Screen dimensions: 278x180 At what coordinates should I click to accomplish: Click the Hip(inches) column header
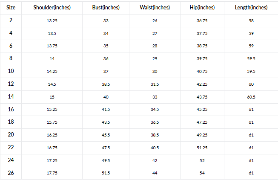(202, 8)
